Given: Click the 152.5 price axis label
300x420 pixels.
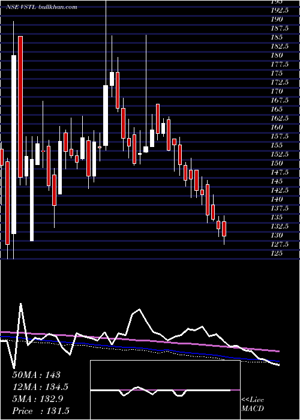Looking at the screenshot, I should 280,154.
